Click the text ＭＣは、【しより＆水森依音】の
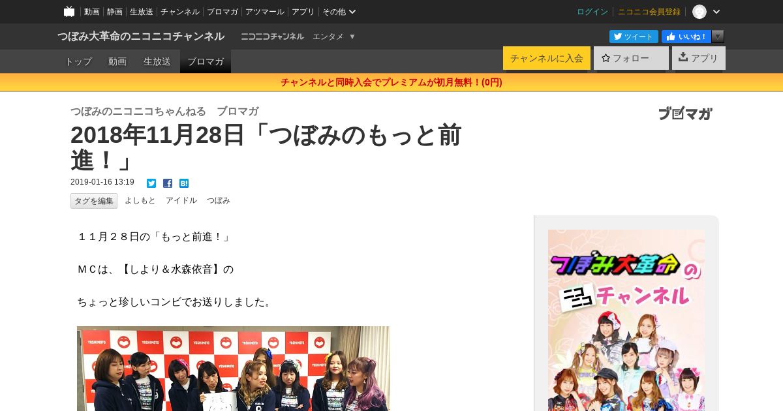The height and width of the screenshot is (411, 783). [155, 269]
